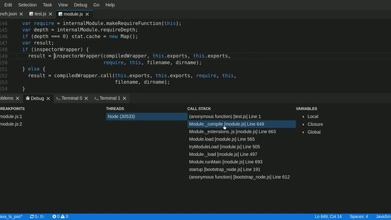Select the module.js:1 breakpoint
The image size is (391, 220).
tap(11, 117)
